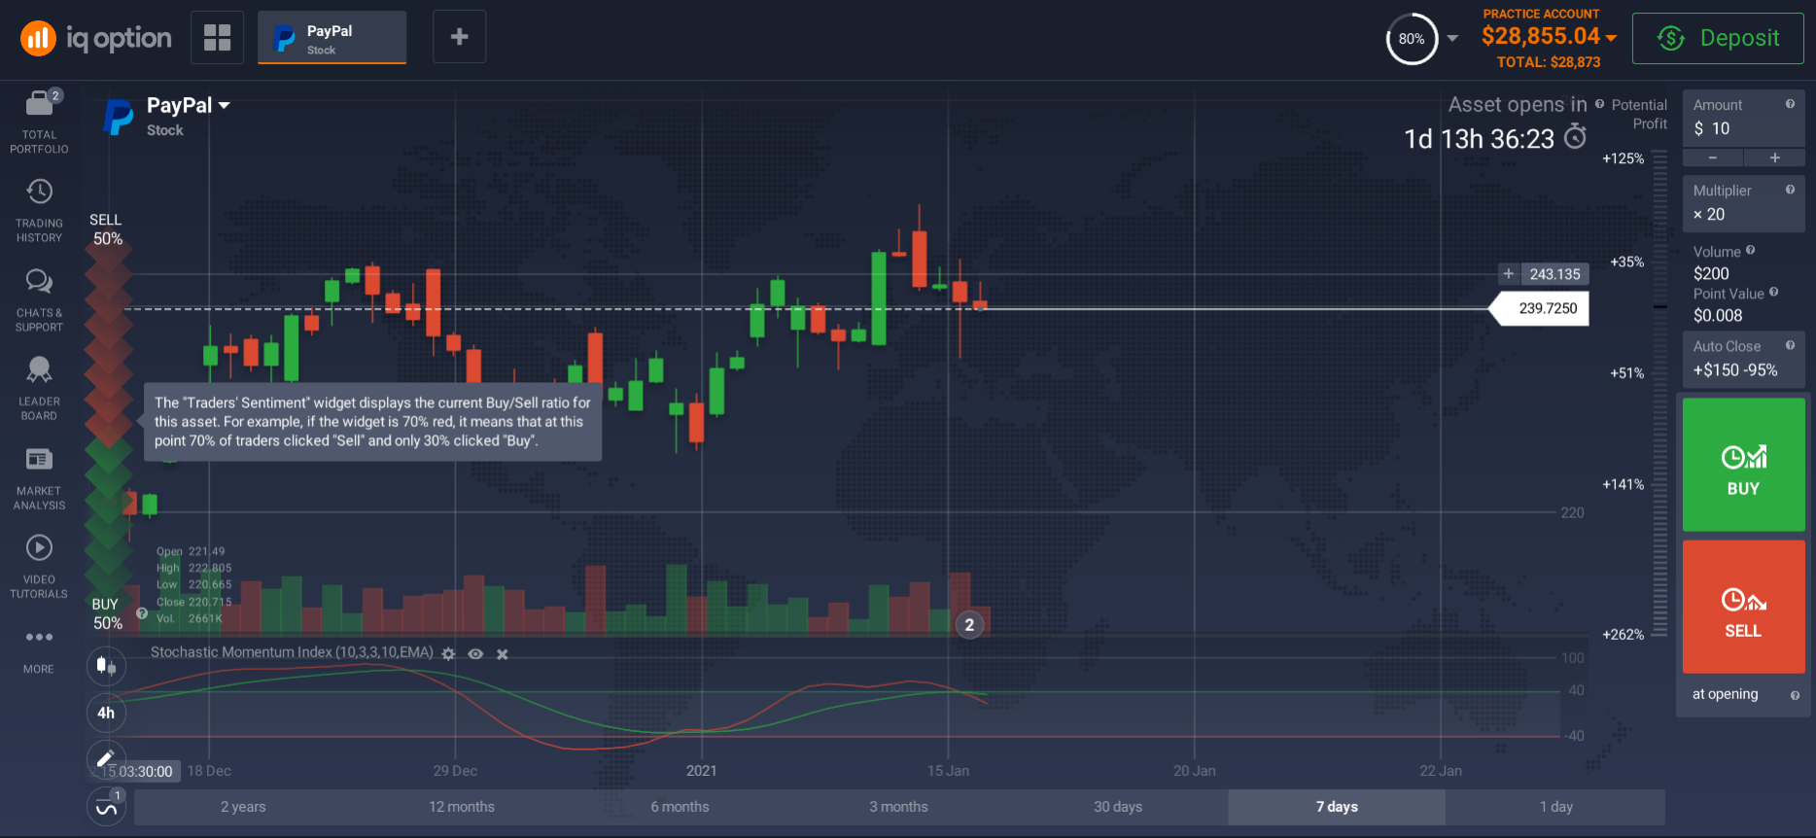Click Volume help question icon

(1750, 250)
